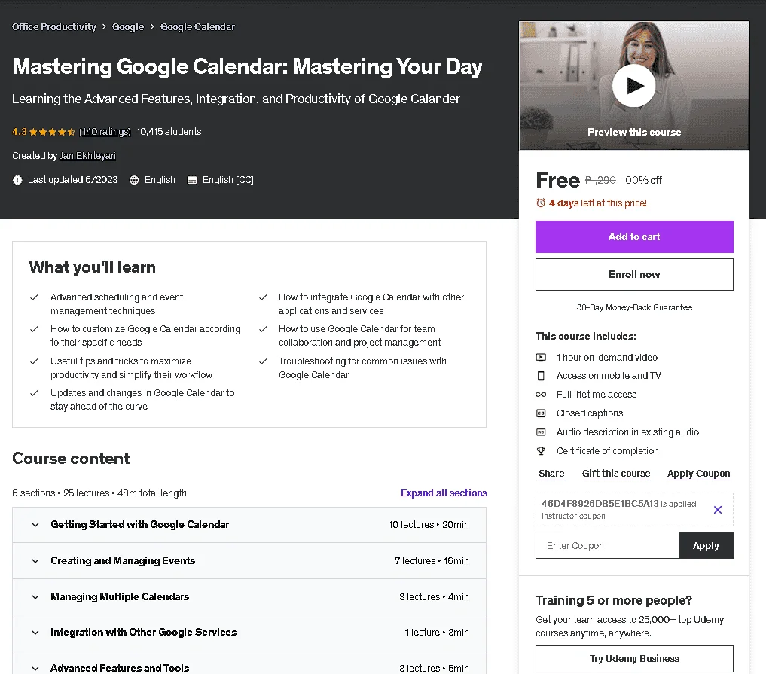The width and height of the screenshot is (766, 674).
Task: Open Google Calendar breadcrumb category
Action: click(197, 27)
